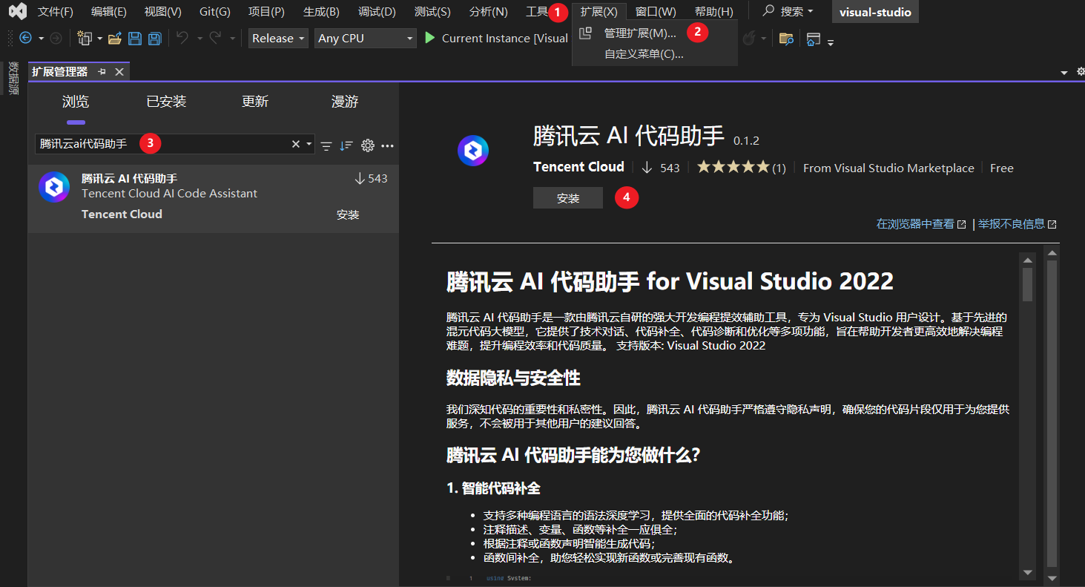Close the 扩展管理器 tab
The height and width of the screenshot is (587, 1085).
(x=119, y=72)
